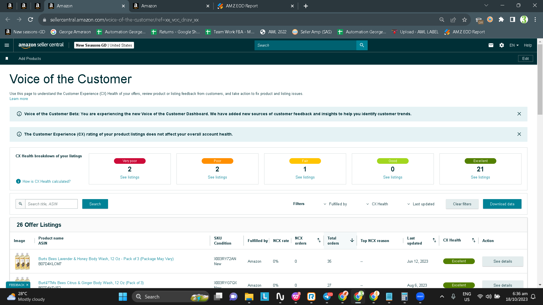Open the Seller Central settings gear
The image size is (543, 305).
point(502,45)
